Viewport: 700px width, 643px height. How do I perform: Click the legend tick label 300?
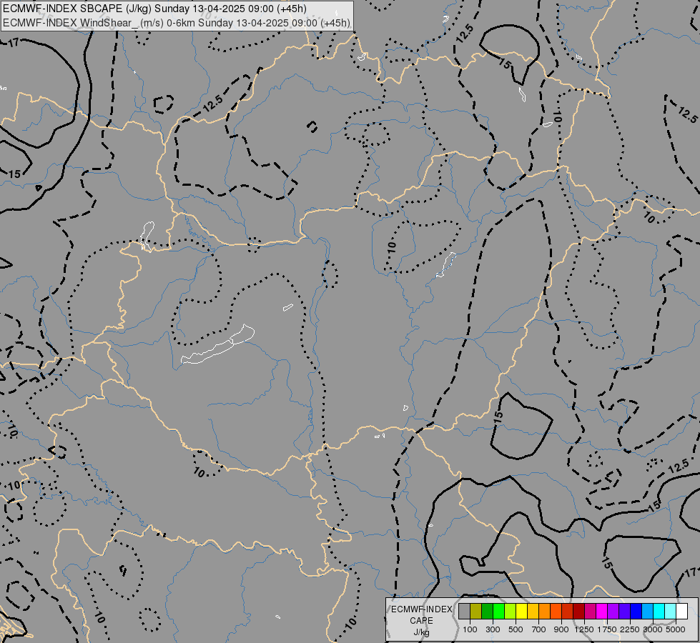tap(493, 629)
